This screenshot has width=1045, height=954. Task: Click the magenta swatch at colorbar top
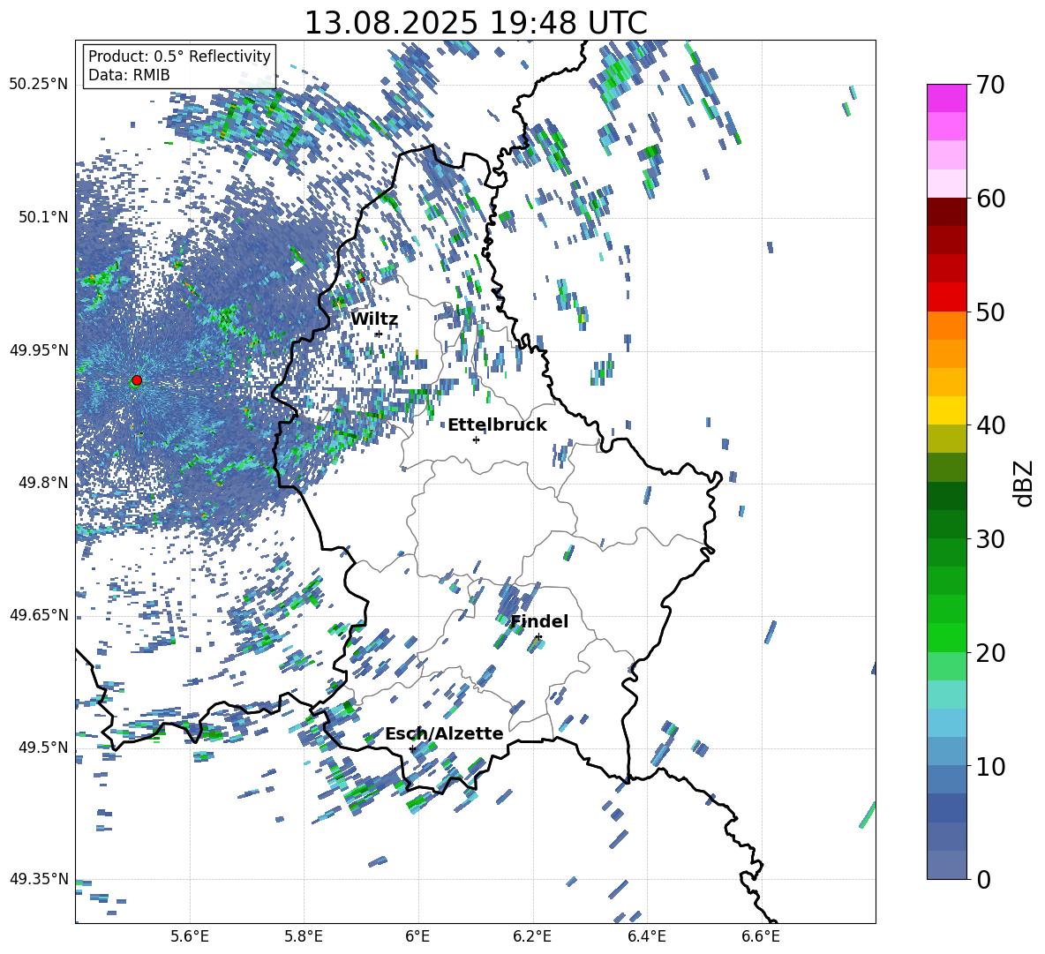(x=947, y=98)
